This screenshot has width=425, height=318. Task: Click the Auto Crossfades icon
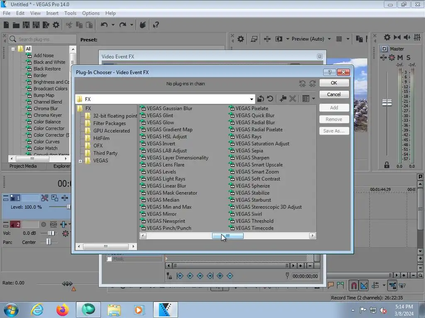[x=364, y=285]
